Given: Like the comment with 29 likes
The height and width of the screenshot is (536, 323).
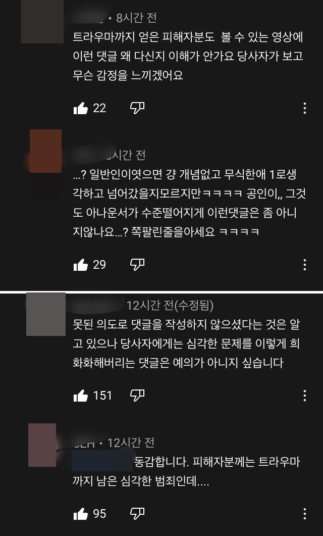Looking at the screenshot, I should pos(81,265).
